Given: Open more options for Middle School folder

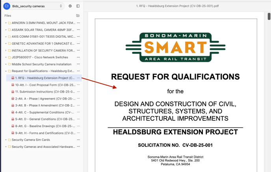Looking at the screenshot, I should (x=78, y=64).
